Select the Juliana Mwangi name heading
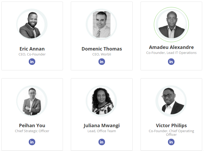The height and width of the screenshot is (151, 204). [102, 126]
